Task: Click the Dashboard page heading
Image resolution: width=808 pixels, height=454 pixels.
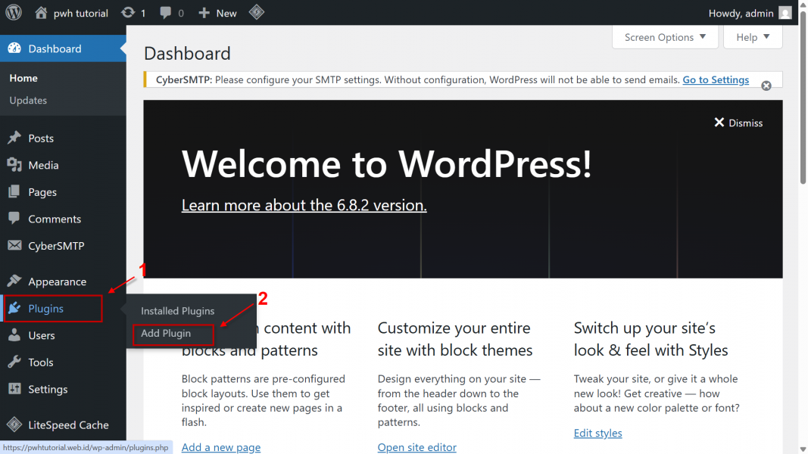Action: point(187,53)
